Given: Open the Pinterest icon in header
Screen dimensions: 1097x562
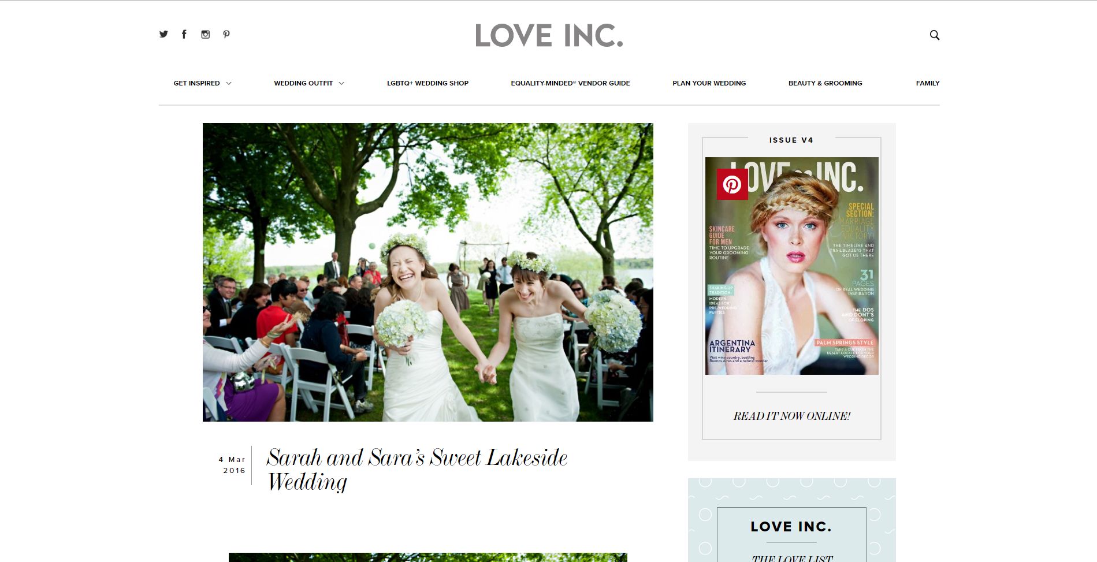Looking at the screenshot, I should click(x=226, y=34).
